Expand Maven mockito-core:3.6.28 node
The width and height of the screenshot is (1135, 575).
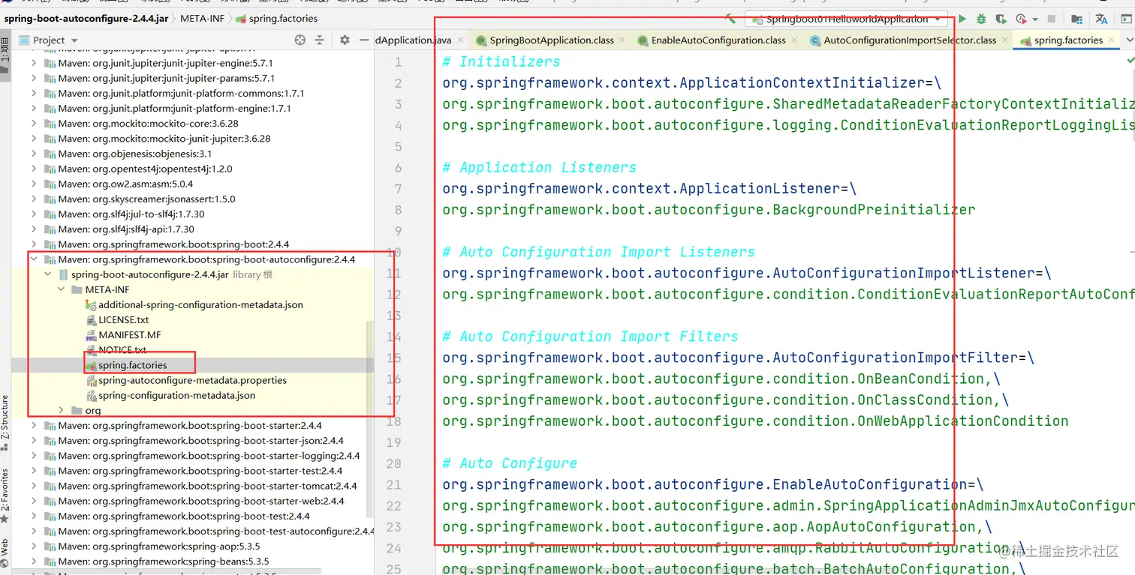pos(34,123)
